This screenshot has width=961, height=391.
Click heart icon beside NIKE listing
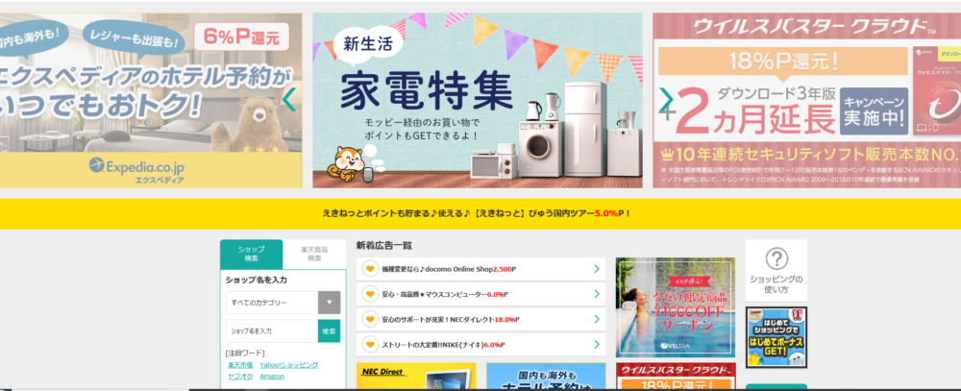(x=370, y=345)
